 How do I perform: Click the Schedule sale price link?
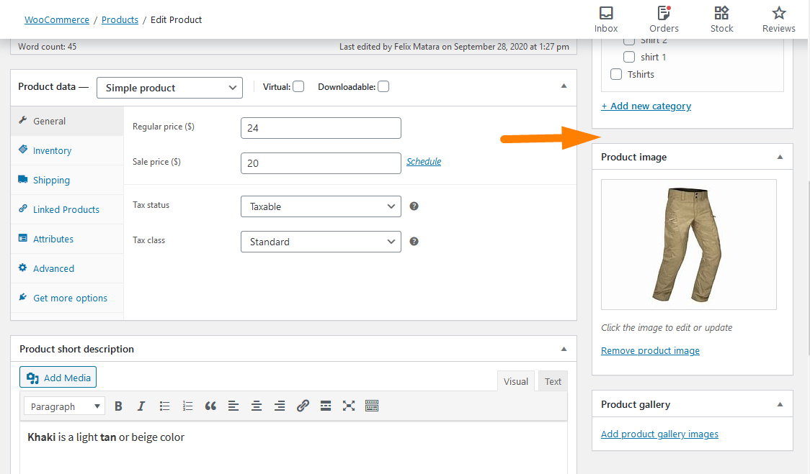pos(424,161)
